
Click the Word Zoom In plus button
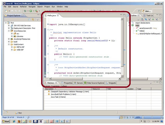(162, 117)
